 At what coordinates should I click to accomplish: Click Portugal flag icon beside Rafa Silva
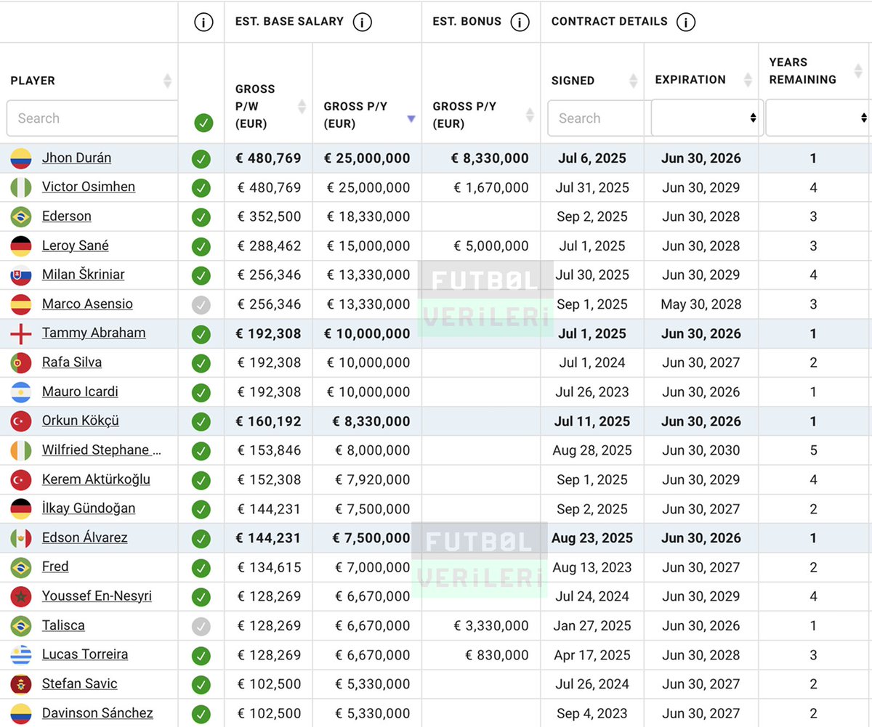click(x=21, y=362)
